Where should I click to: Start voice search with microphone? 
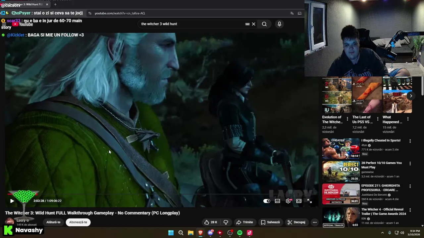279,24
